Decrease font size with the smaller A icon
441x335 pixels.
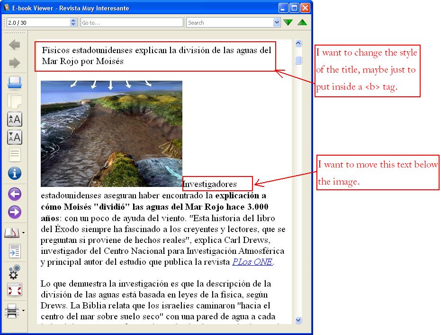(15, 138)
